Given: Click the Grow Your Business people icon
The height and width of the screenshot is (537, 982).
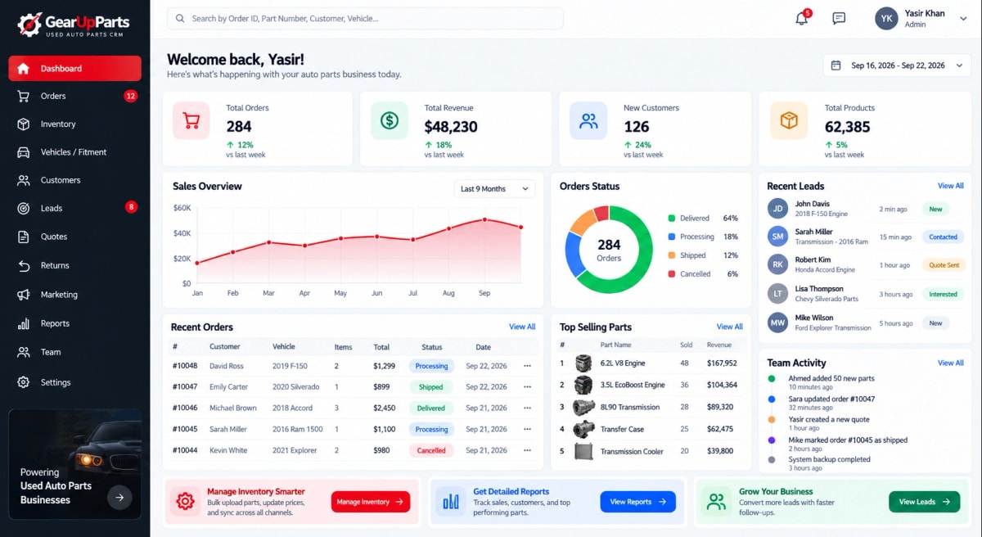Looking at the screenshot, I should pyautogui.click(x=717, y=502).
